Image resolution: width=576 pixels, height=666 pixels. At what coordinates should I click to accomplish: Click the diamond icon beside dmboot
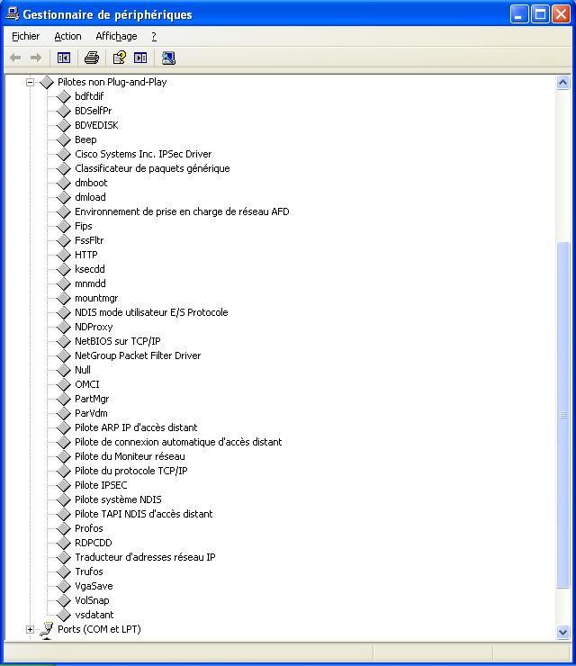click(64, 183)
